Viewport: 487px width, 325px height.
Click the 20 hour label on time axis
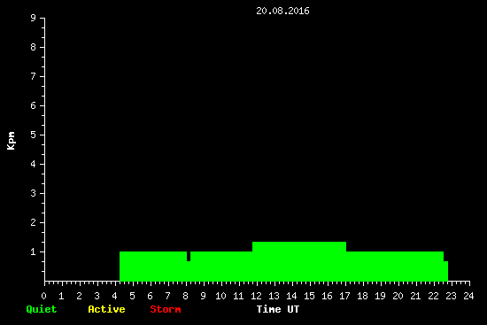coord(398,296)
